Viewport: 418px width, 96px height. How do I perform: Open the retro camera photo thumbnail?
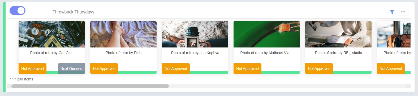tap(195, 34)
